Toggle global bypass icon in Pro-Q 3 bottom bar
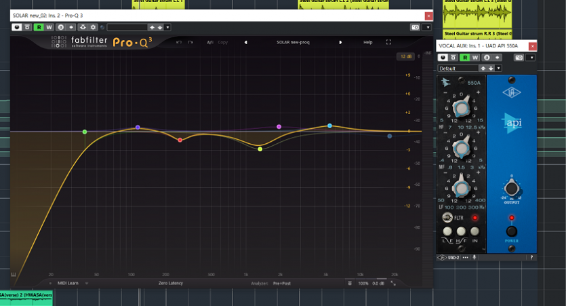The height and width of the screenshot is (306, 566). point(350,283)
